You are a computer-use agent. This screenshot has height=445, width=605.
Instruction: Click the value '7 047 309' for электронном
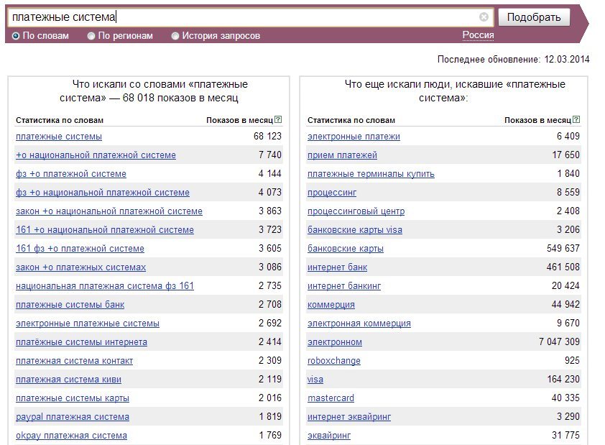click(x=559, y=342)
